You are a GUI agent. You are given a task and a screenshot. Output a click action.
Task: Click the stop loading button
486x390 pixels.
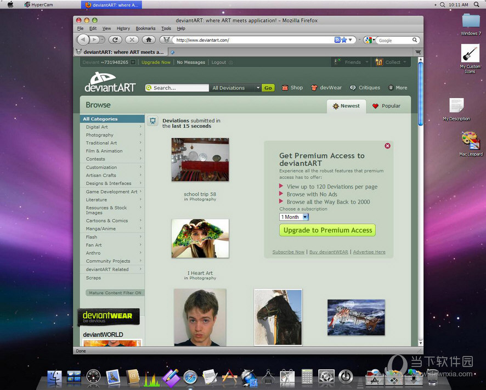coord(132,39)
